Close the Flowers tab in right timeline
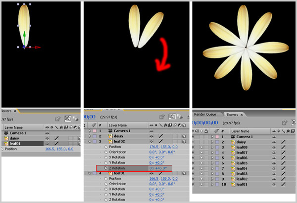This screenshot has width=297, height=203. (242, 115)
